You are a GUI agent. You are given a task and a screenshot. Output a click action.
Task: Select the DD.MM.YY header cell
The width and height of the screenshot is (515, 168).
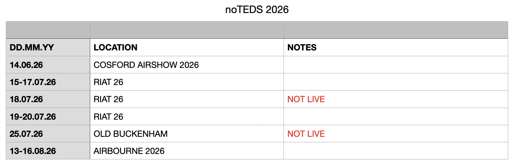32,48
